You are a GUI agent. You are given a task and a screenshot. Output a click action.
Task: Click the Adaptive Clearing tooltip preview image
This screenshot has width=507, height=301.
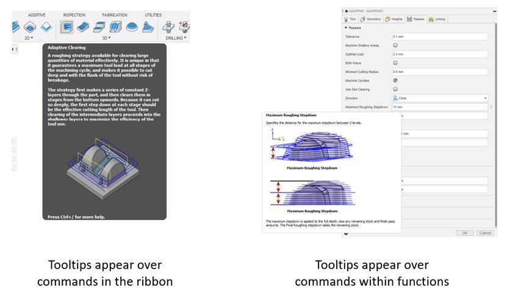[103, 168]
